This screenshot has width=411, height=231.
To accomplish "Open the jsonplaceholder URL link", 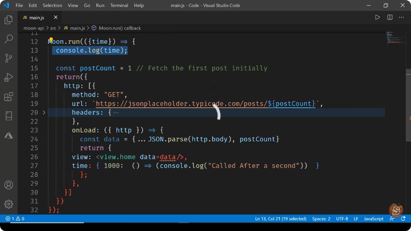I will 206,104.
